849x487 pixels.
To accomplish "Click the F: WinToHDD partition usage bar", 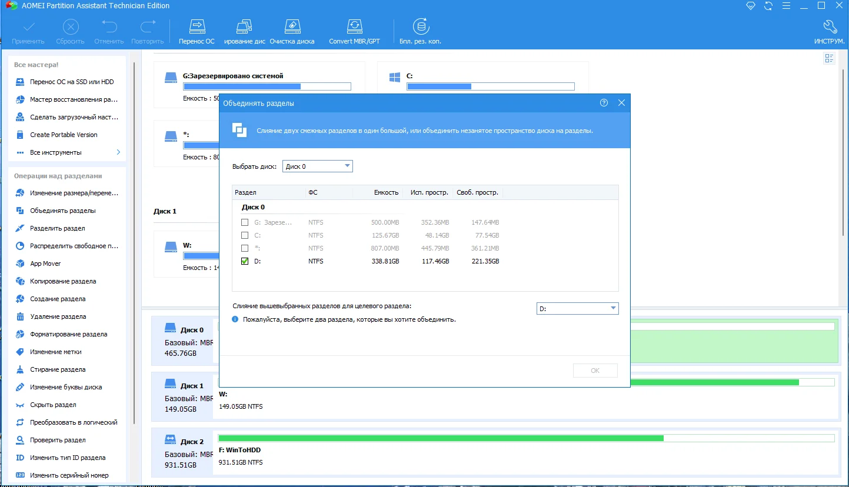I will point(526,438).
